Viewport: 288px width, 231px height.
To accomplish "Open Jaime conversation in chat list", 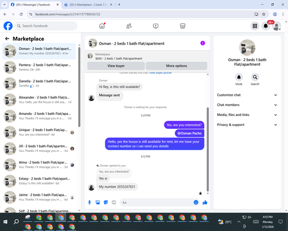I will (x=39, y=197).
